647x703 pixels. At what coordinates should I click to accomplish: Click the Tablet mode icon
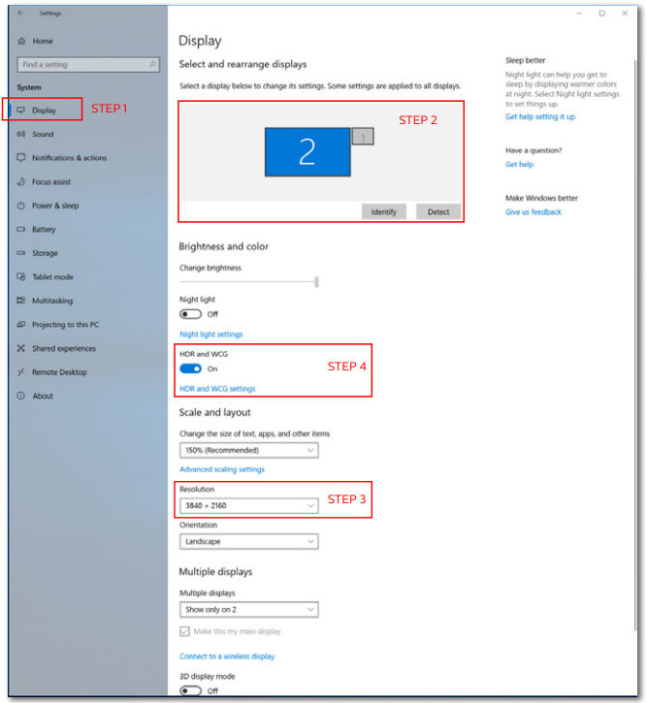coord(21,276)
